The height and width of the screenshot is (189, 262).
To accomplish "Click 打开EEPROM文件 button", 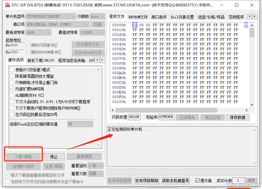I will pyautogui.click(x=88, y=53).
